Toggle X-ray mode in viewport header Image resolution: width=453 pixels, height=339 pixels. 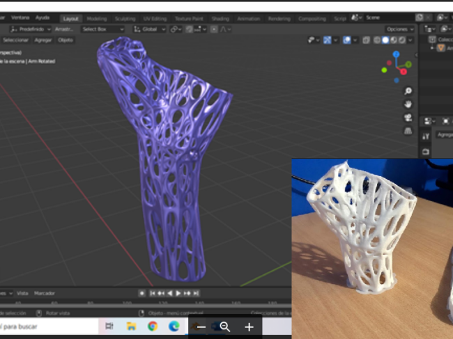click(365, 40)
